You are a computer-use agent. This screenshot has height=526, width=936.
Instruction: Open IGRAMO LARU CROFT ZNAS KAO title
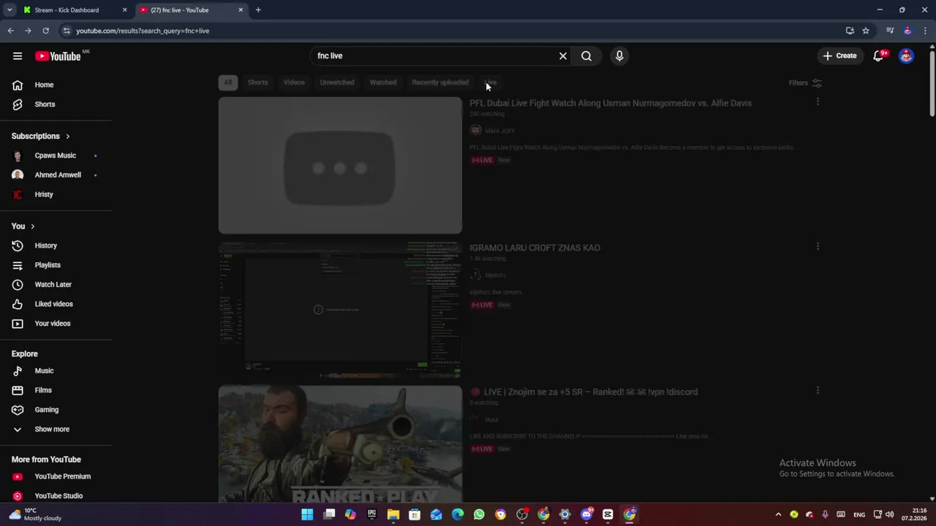pyautogui.click(x=535, y=248)
